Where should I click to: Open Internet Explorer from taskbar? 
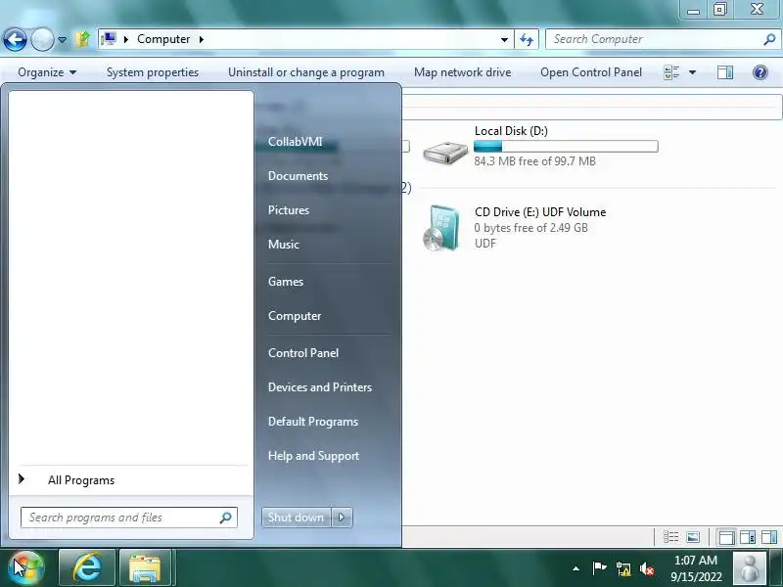click(x=87, y=567)
